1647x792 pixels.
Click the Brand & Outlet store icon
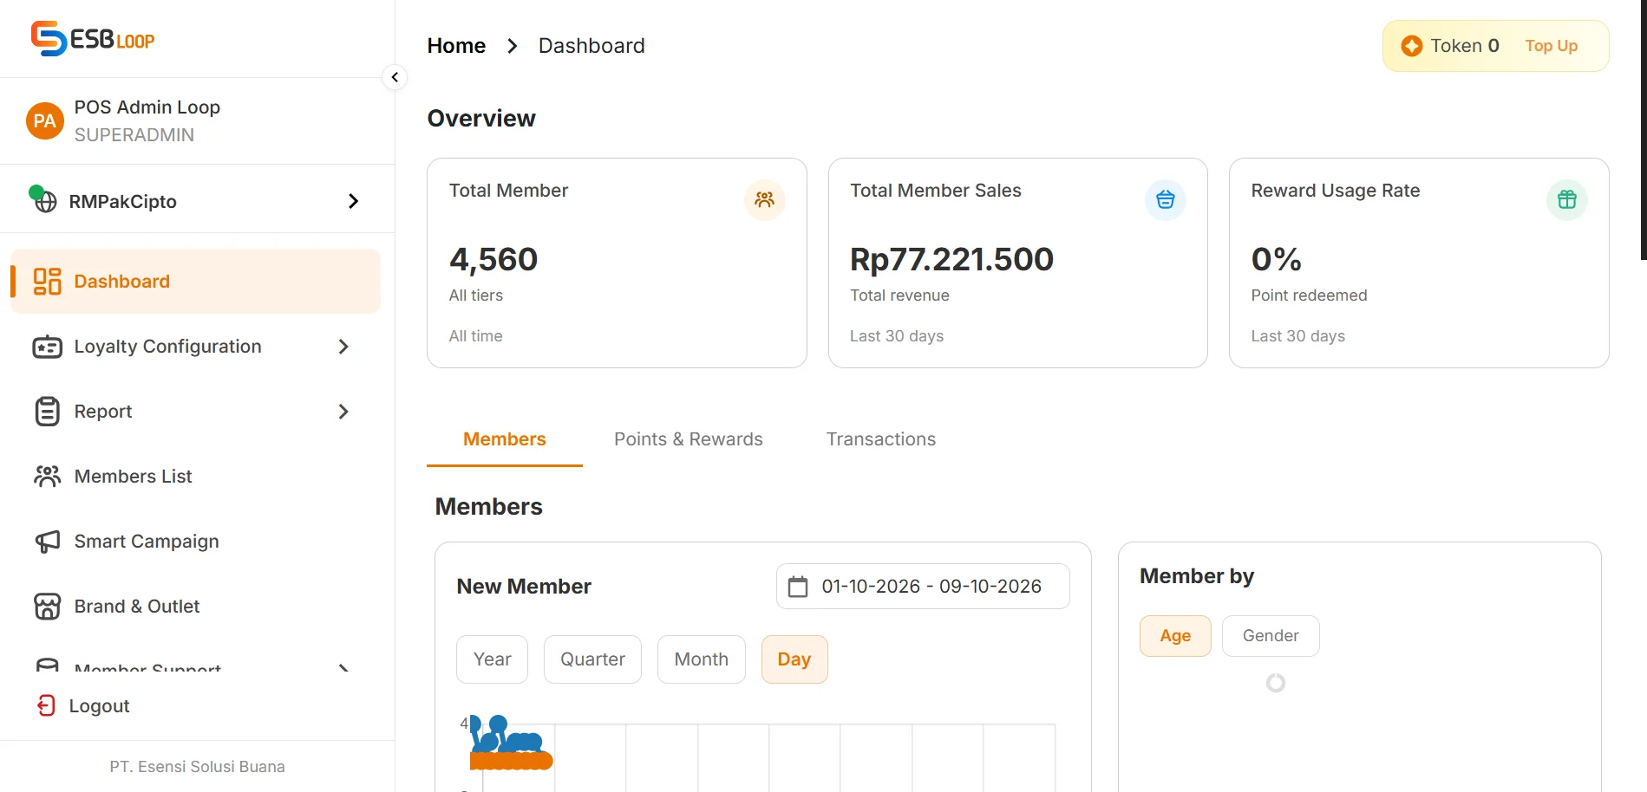click(x=47, y=607)
